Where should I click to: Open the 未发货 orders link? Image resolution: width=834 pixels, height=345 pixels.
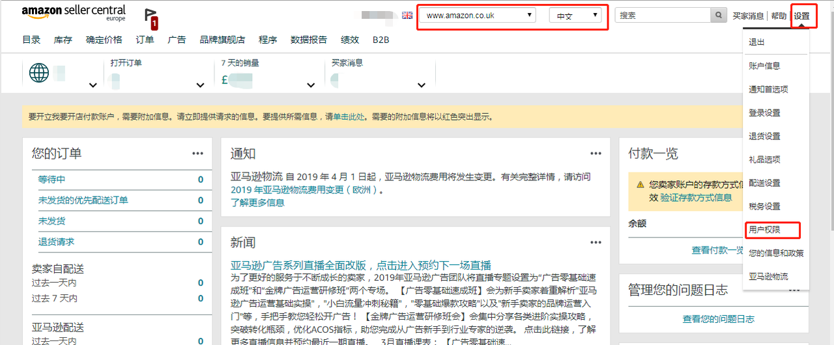click(51, 221)
